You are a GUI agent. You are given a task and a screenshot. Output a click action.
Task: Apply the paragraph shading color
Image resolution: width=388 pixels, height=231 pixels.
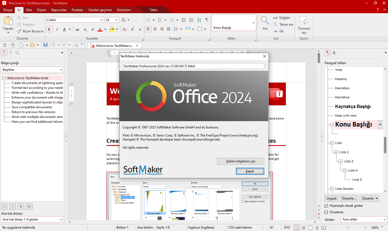pyautogui.click(x=188, y=29)
